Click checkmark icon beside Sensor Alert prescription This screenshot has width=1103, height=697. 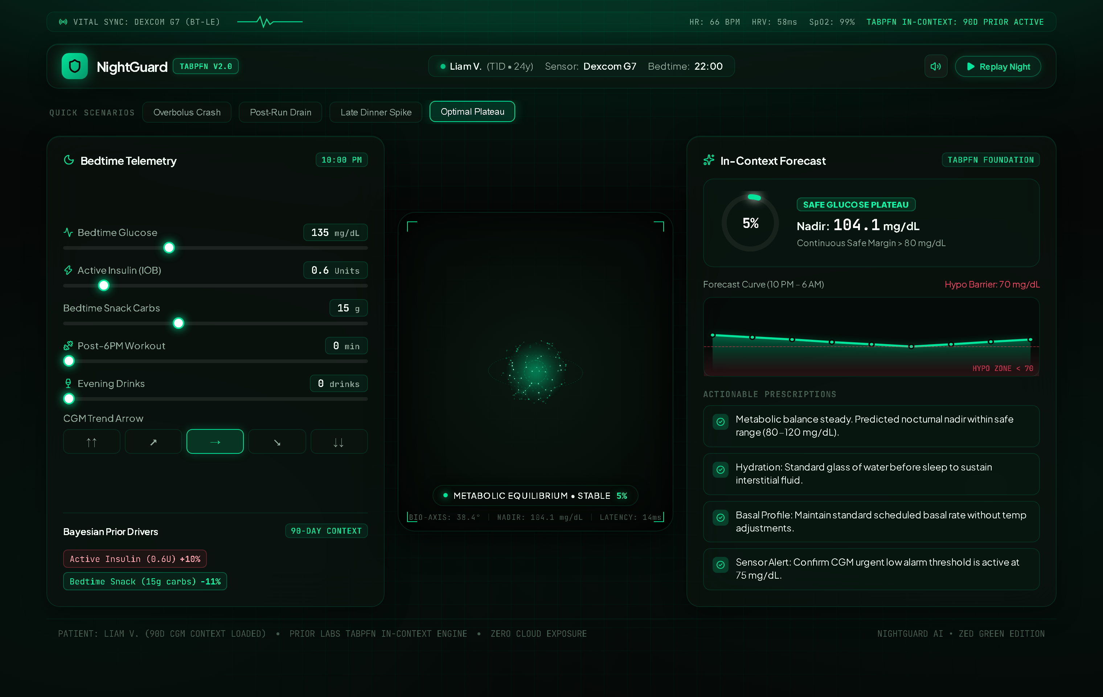[x=721, y=564]
